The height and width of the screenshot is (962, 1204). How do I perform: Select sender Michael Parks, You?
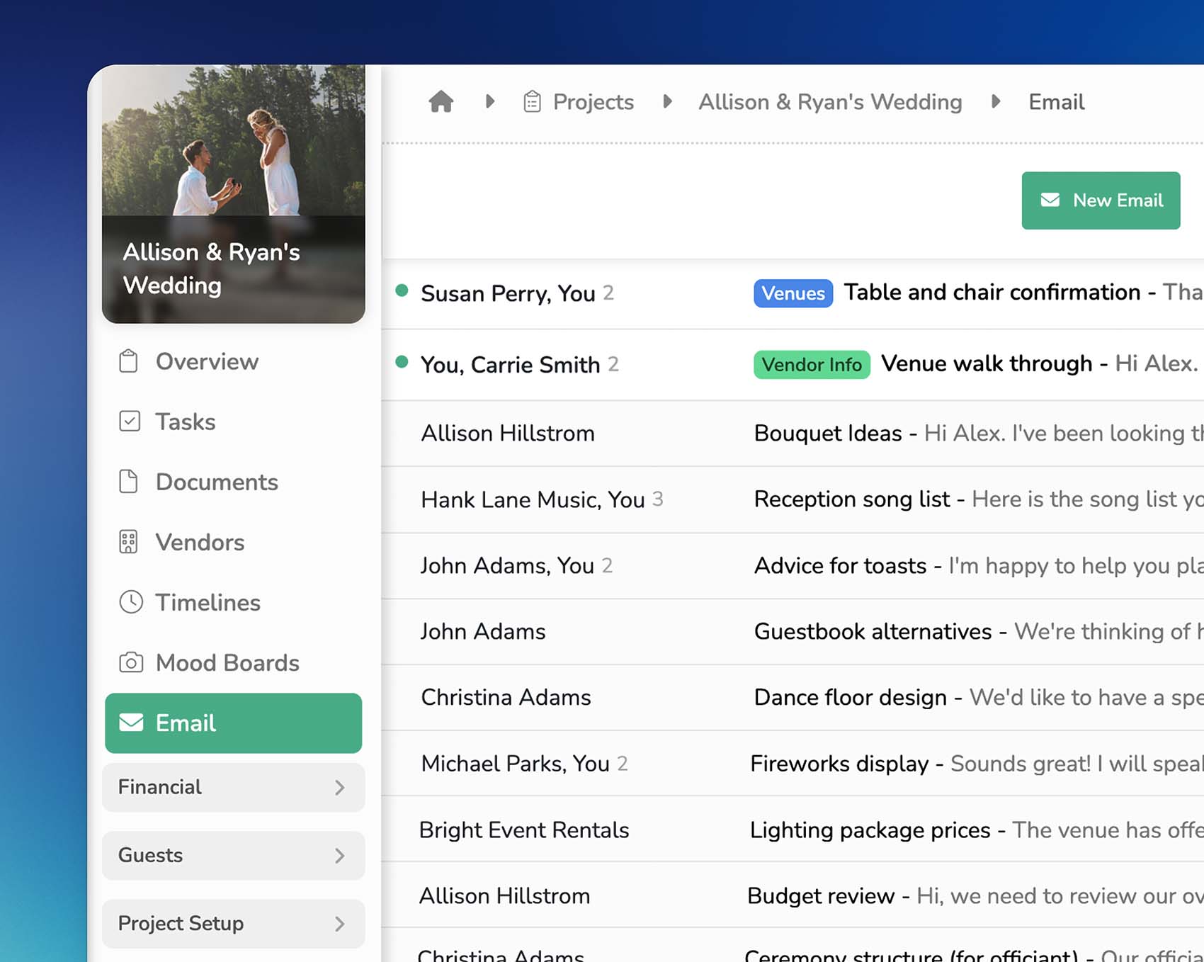(515, 764)
